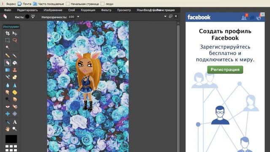Click the 'Создать профиль Facebook' heading
This screenshot has height=152, width=270.
coord(225,35)
